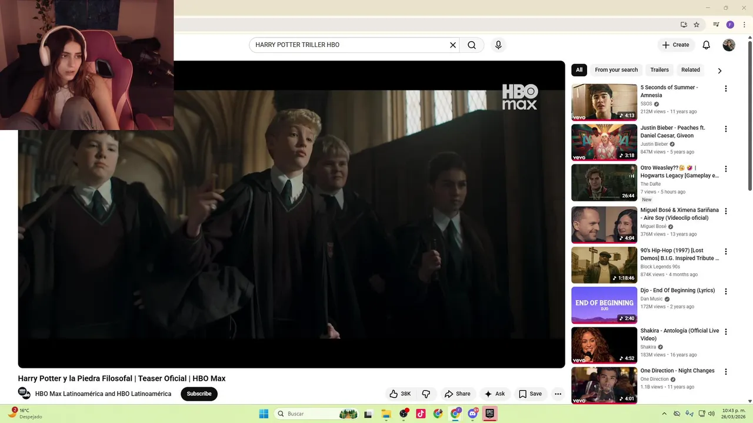Open options for Miguel Bosé Aire Soy video

click(725, 211)
